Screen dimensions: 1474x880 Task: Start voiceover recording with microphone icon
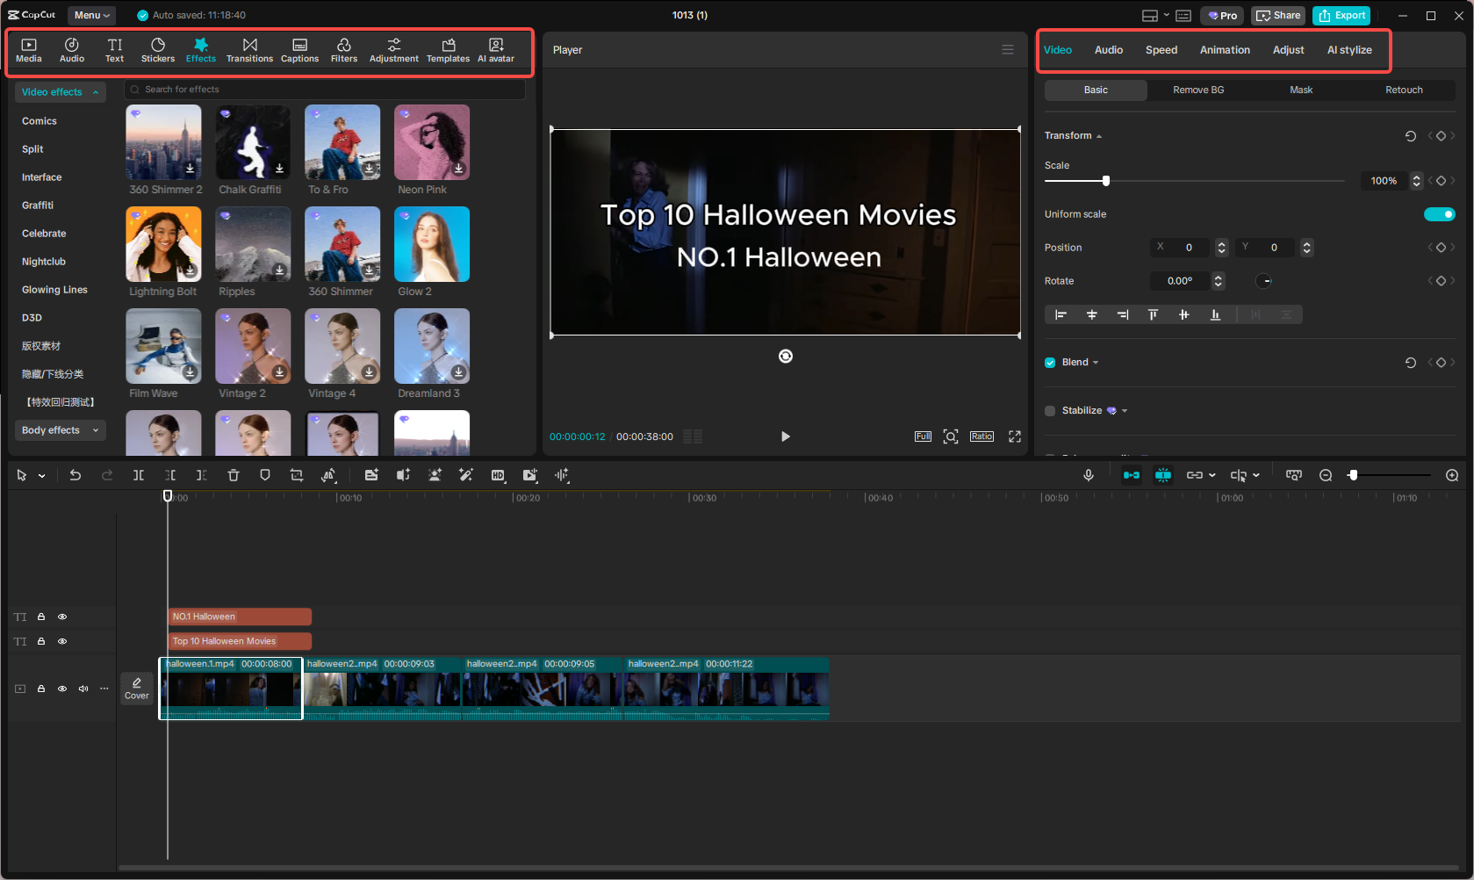pyautogui.click(x=1089, y=475)
